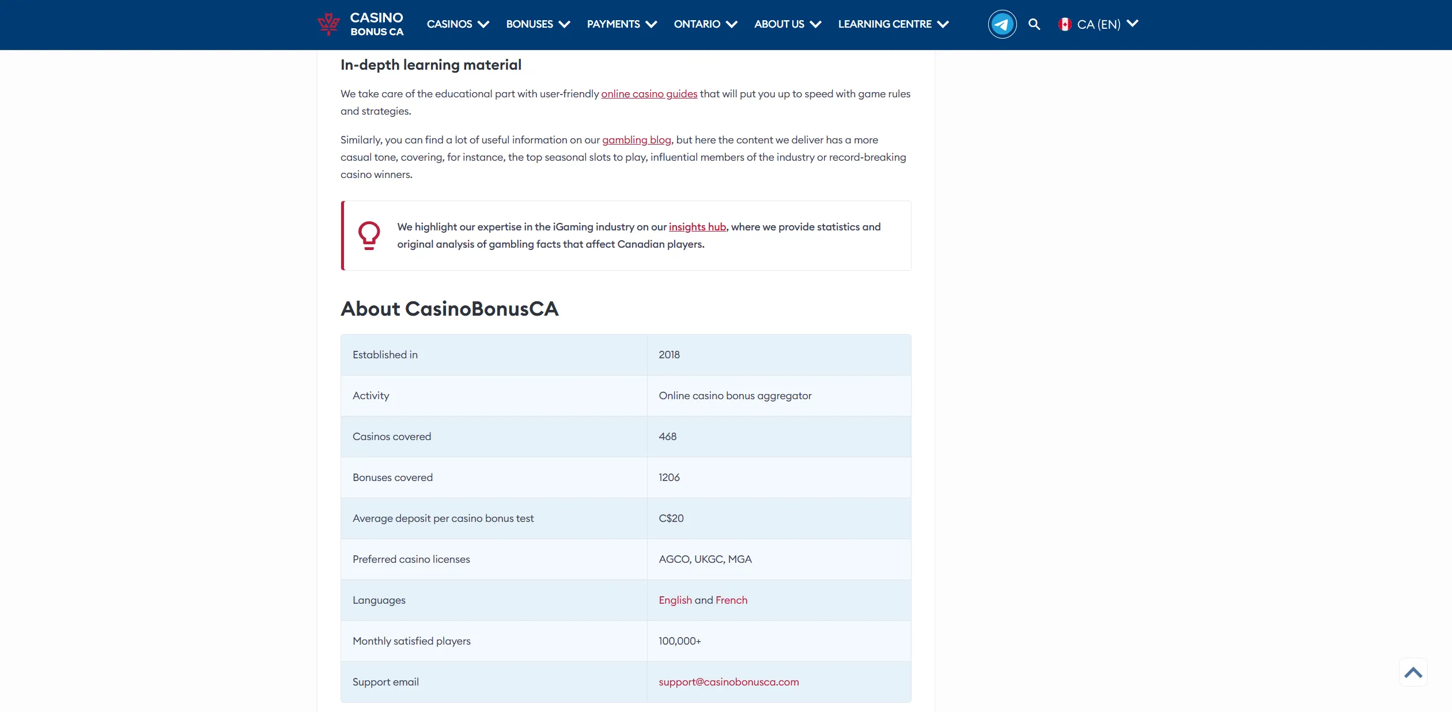The height and width of the screenshot is (712, 1452).
Task: Select the Established in cell
Action: click(494, 355)
